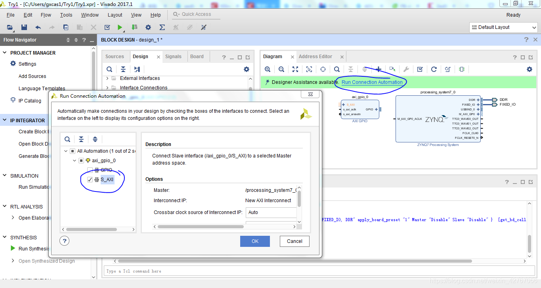Open help in Run Connection Automation dialog
This screenshot has width=541, height=288.
[65, 241]
